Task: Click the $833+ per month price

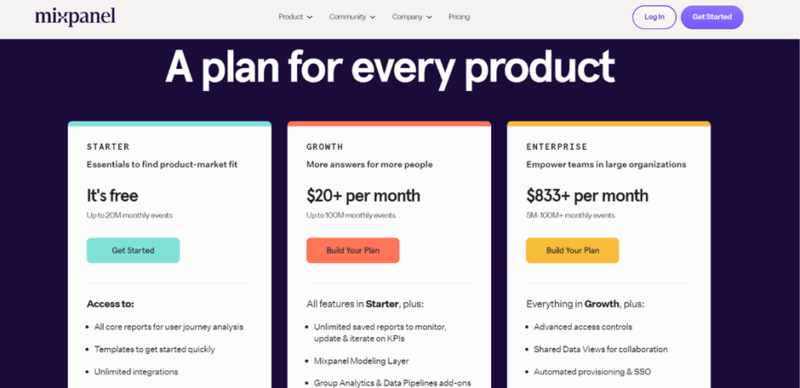Action: coord(587,196)
